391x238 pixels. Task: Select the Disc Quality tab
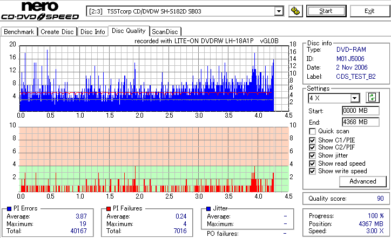[129, 31]
